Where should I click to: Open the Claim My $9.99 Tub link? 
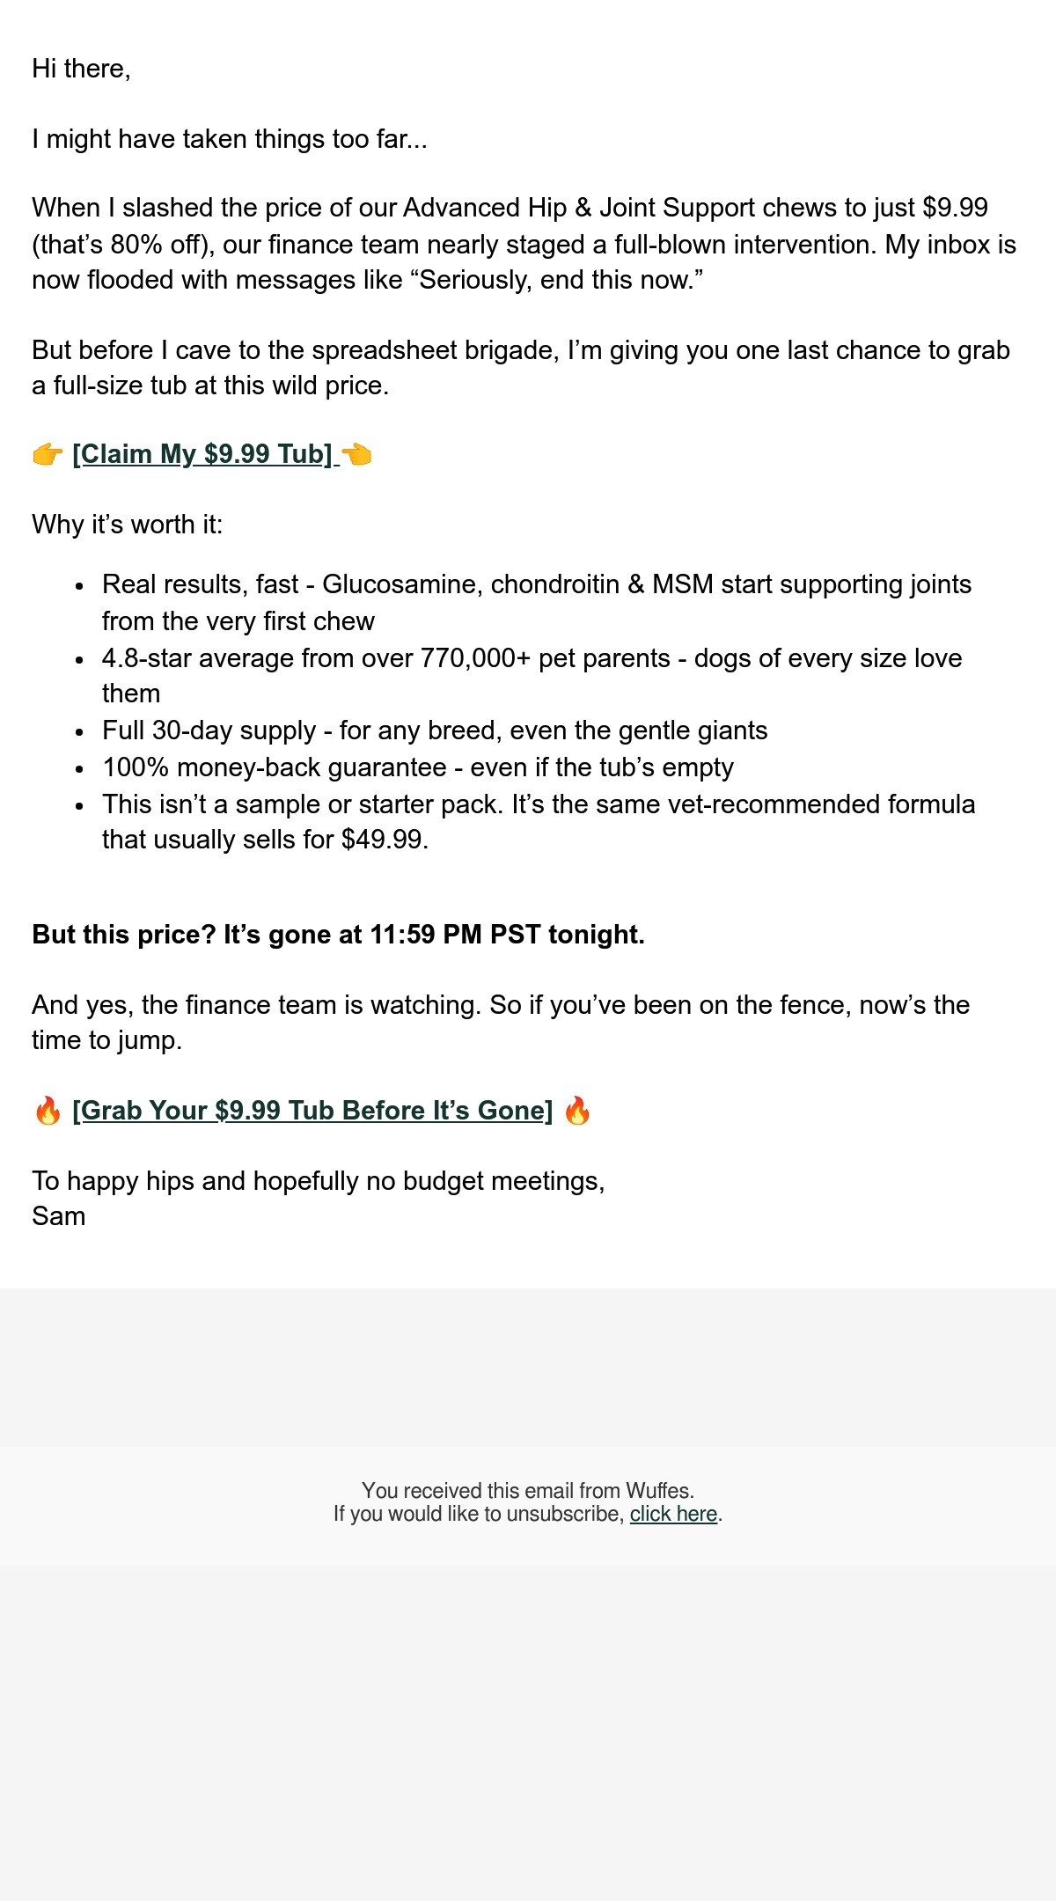[202, 454]
